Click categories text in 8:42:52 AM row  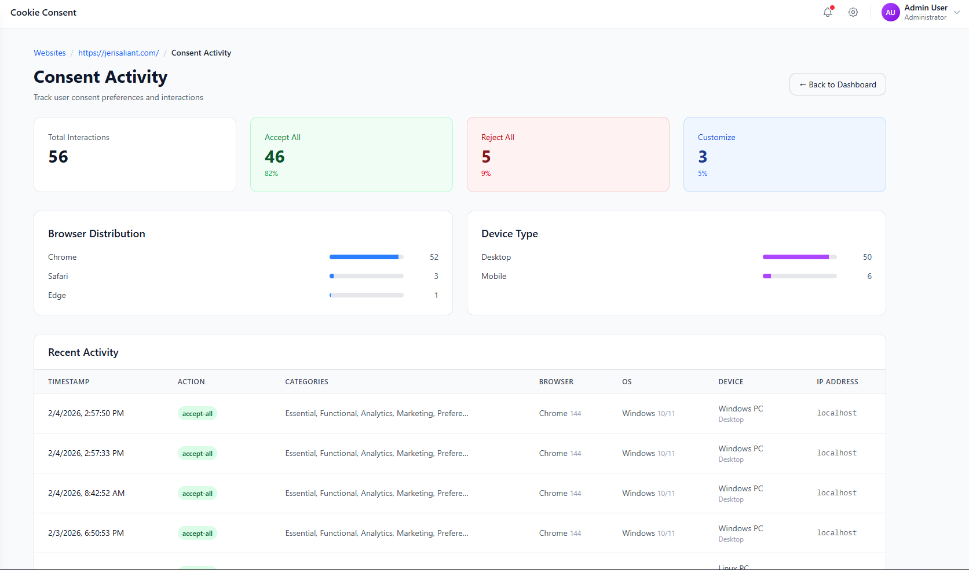coord(376,493)
